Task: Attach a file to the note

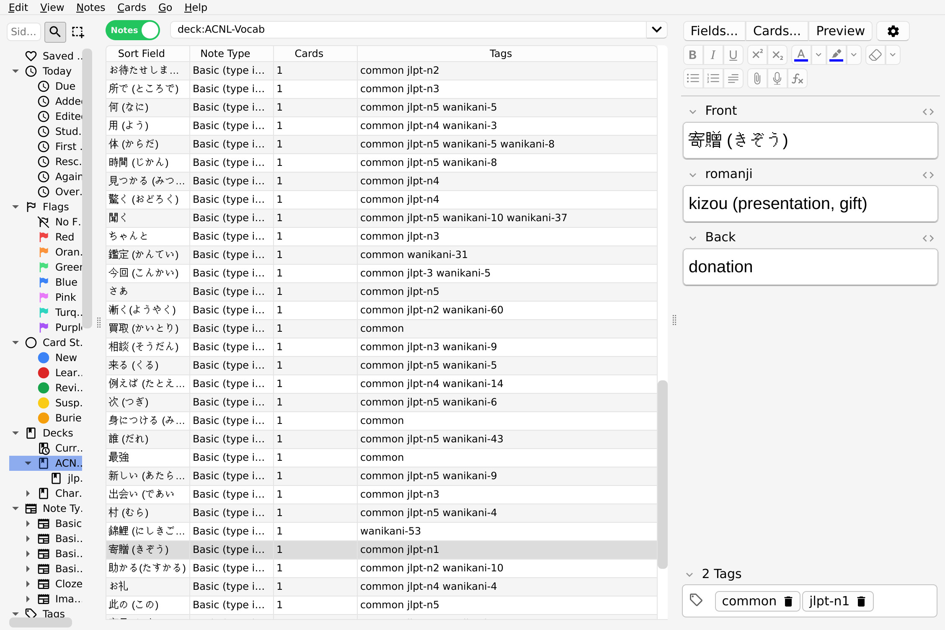Action: [757, 78]
